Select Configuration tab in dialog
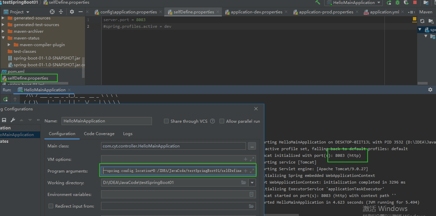This screenshot has height=216, width=436. pos(62,133)
